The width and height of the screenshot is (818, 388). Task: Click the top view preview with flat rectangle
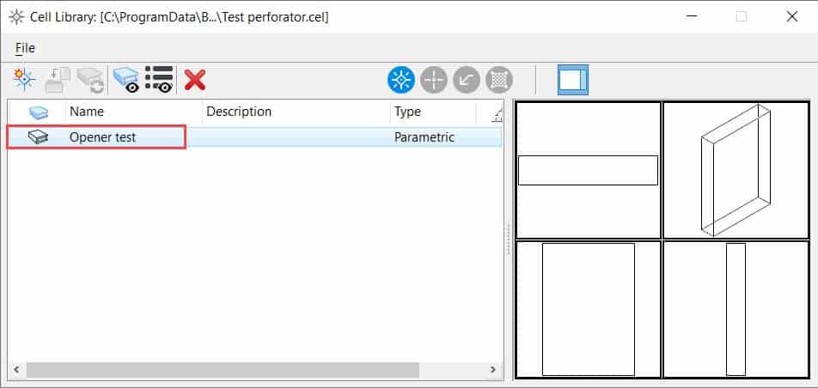588,170
